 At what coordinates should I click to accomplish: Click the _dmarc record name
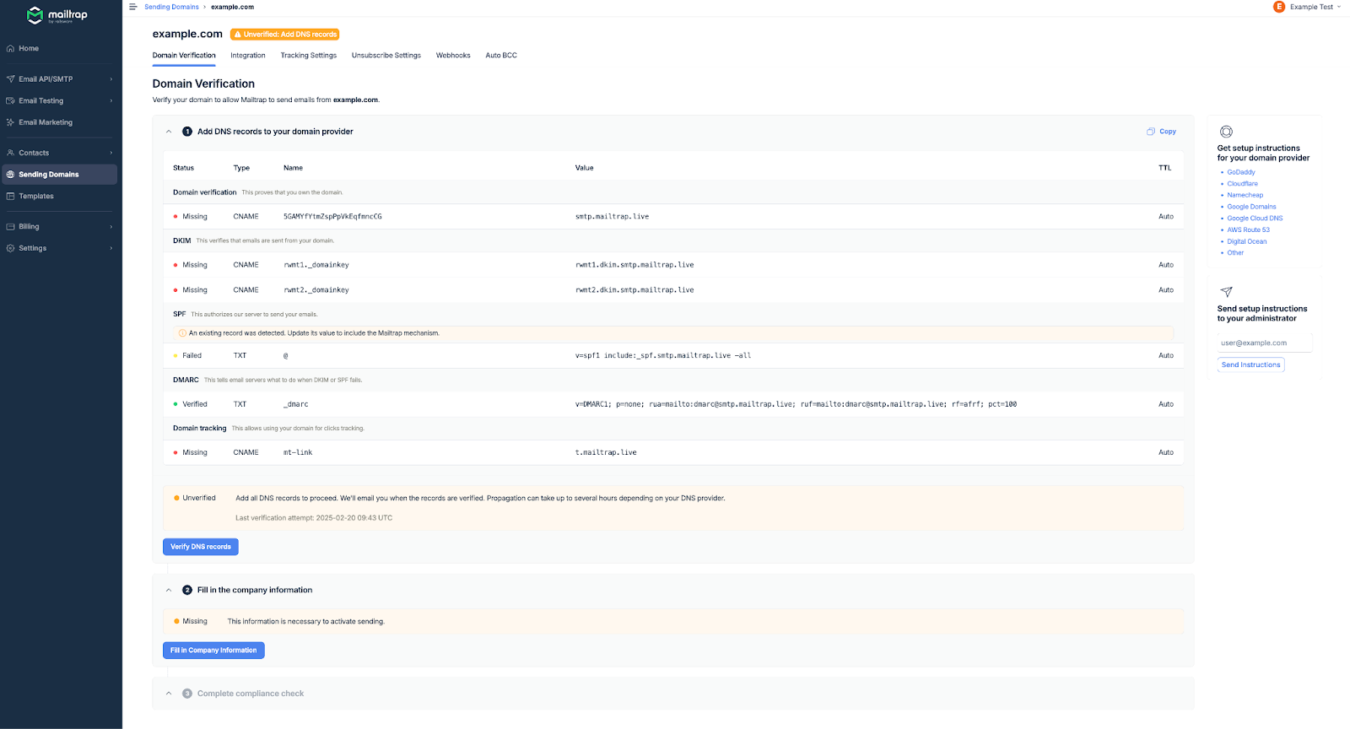click(x=296, y=404)
